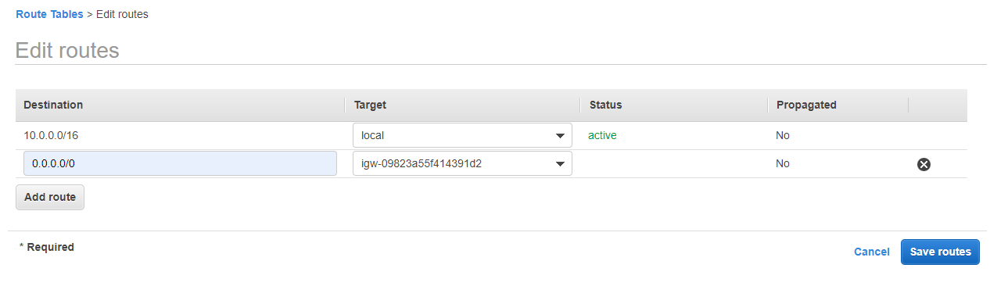The image size is (990, 286).
Task: Select the 10.0.0.0/16 destination cell
Action: [x=51, y=135]
